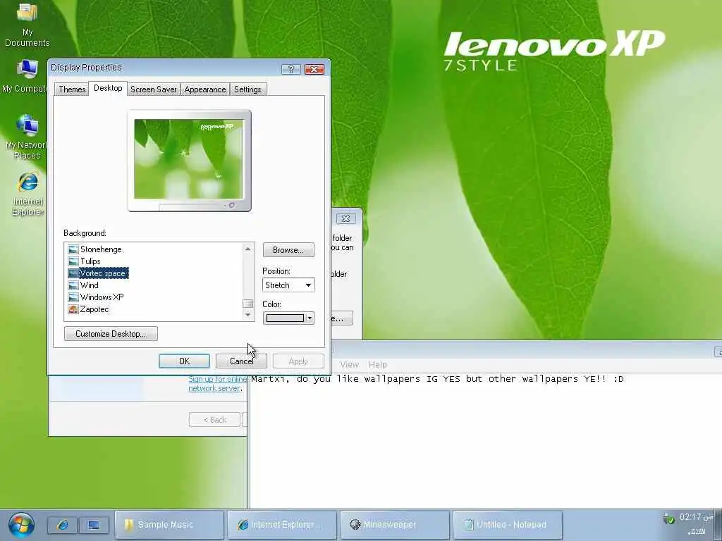Confirm with the OK button
722x541 pixels.
pyautogui.click(x=184, y=361)
